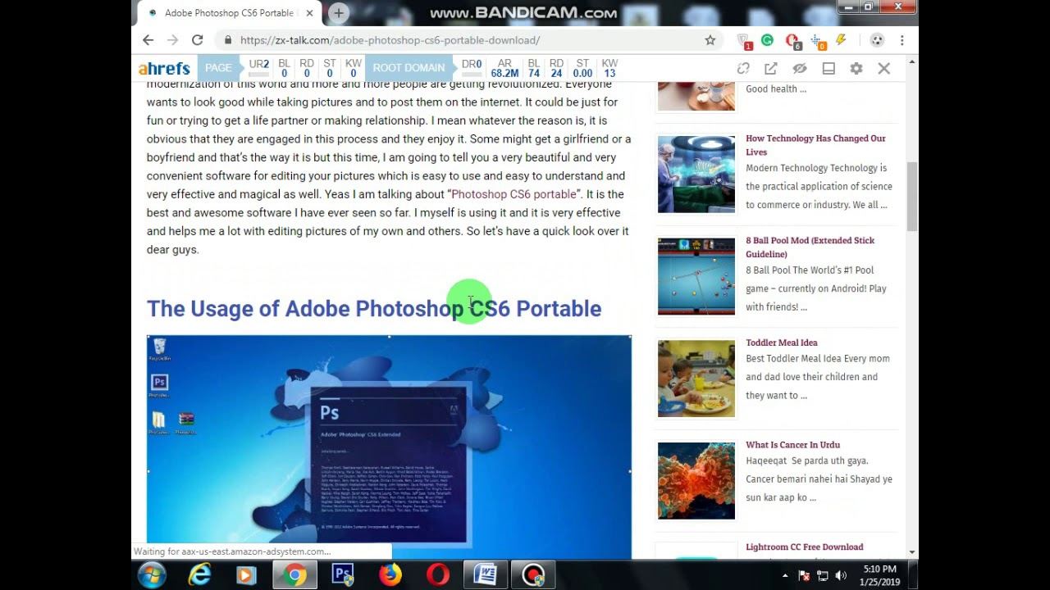Click the root domain BL 74 value
The width and height of the screenshot is (1050, 590).
coord(533,68)
